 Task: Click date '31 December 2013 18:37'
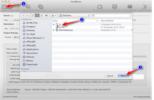[113, 27]
